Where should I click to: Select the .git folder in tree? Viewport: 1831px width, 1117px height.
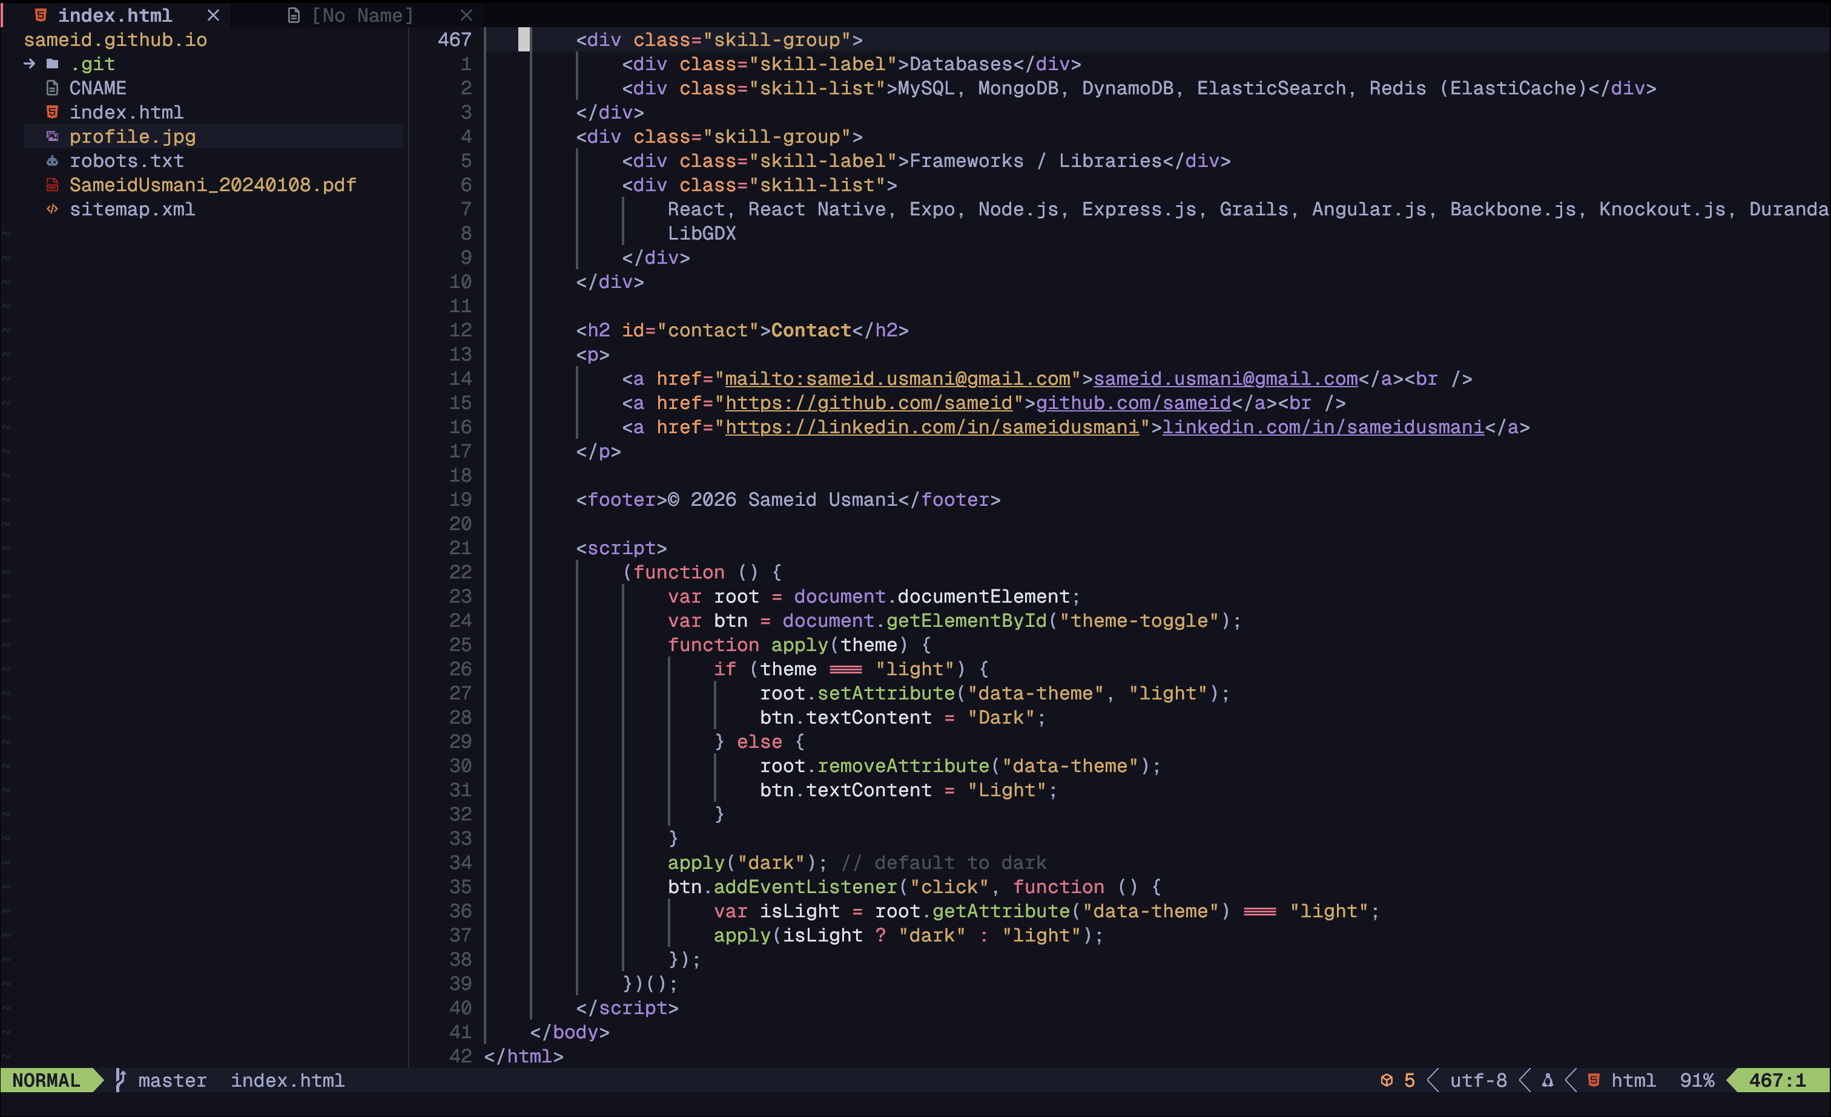click(x=92, y=64)
